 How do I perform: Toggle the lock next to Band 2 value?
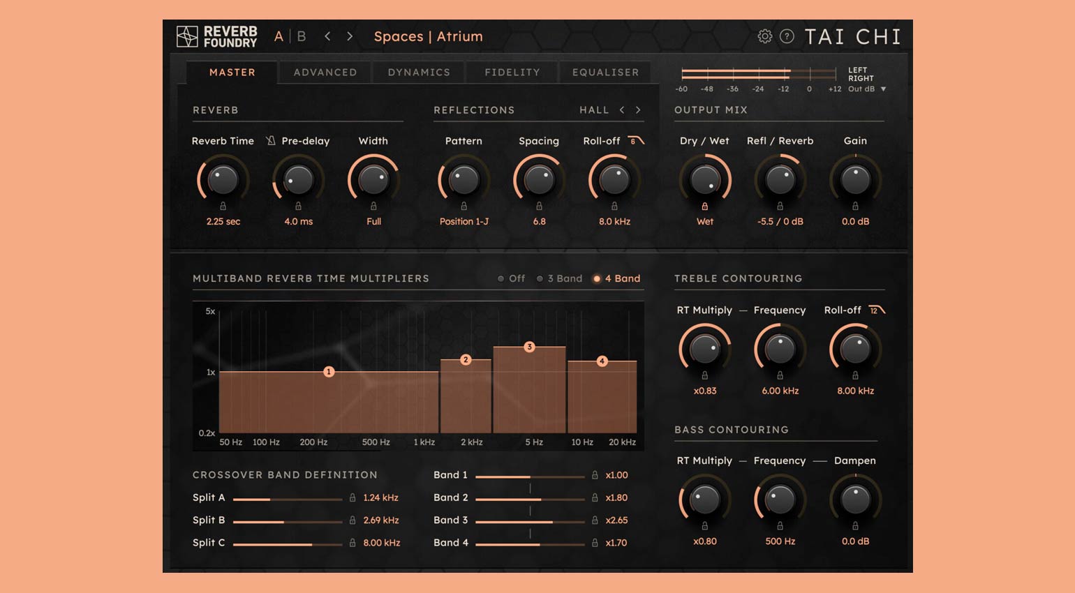[x=595, y=497]
